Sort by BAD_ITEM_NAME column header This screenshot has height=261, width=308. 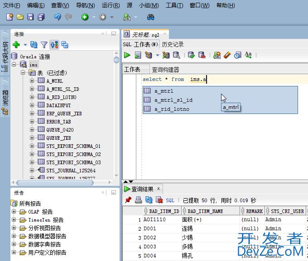[x=210, y=211]
